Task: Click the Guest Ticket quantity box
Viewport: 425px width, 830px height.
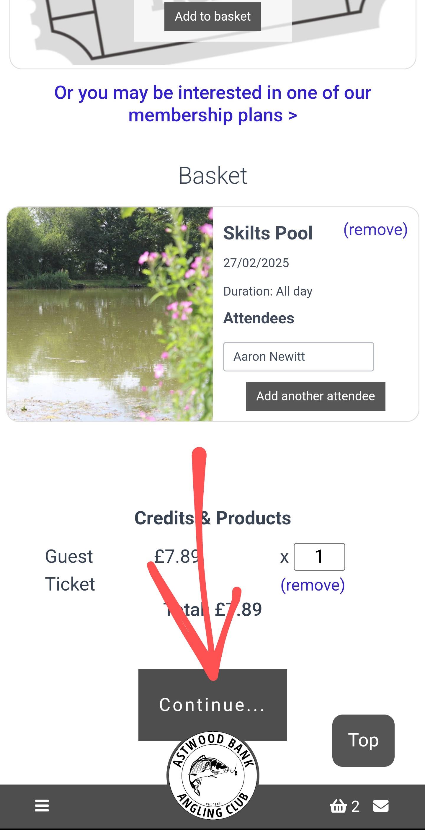Action: pos(319,557)
